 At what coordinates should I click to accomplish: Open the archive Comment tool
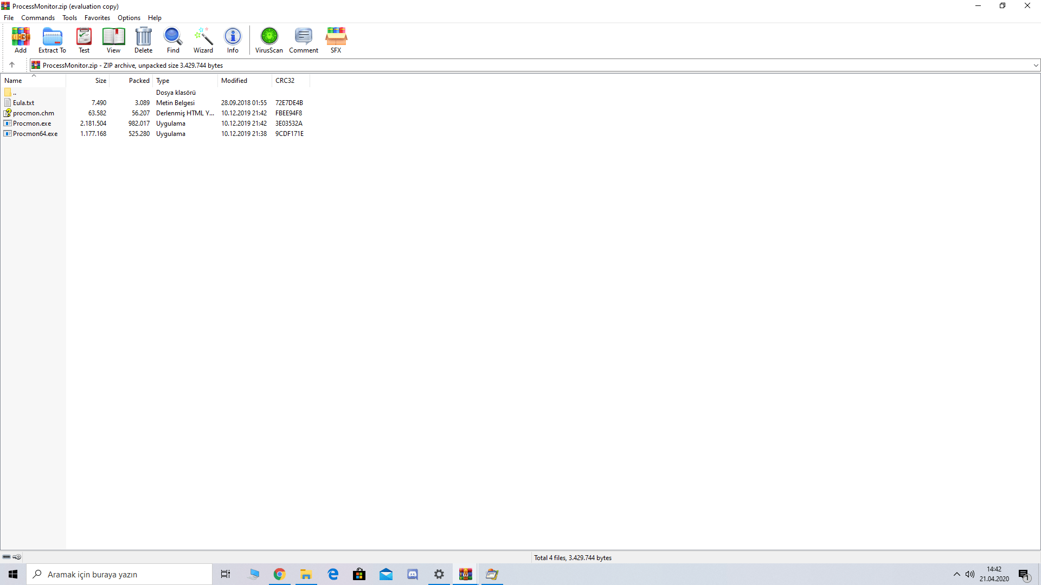(304, 40)
